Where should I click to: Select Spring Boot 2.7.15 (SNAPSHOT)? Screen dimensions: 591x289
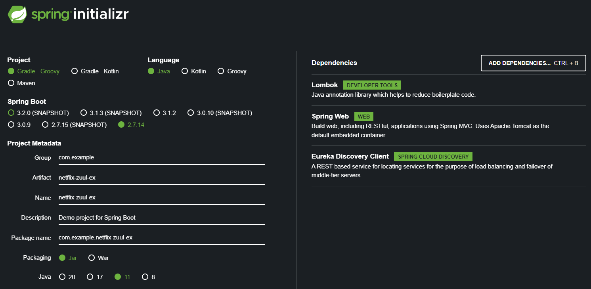pyautogui.click(x=75, y=125)
